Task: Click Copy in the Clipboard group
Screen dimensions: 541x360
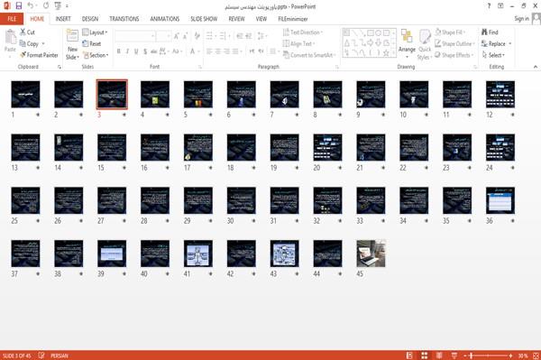Action: point(29,44)
